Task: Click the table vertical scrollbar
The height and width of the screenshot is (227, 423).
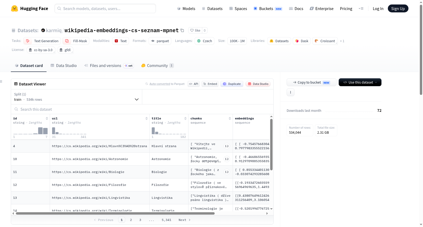Action: (271, 144)
